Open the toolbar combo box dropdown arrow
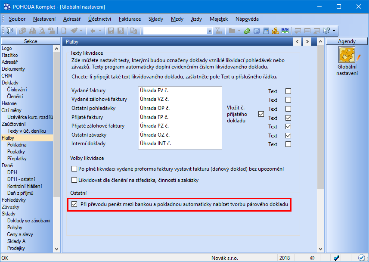The height and width of the screenshot is (262, 369). pyautogui.click(x=209, y=31)
